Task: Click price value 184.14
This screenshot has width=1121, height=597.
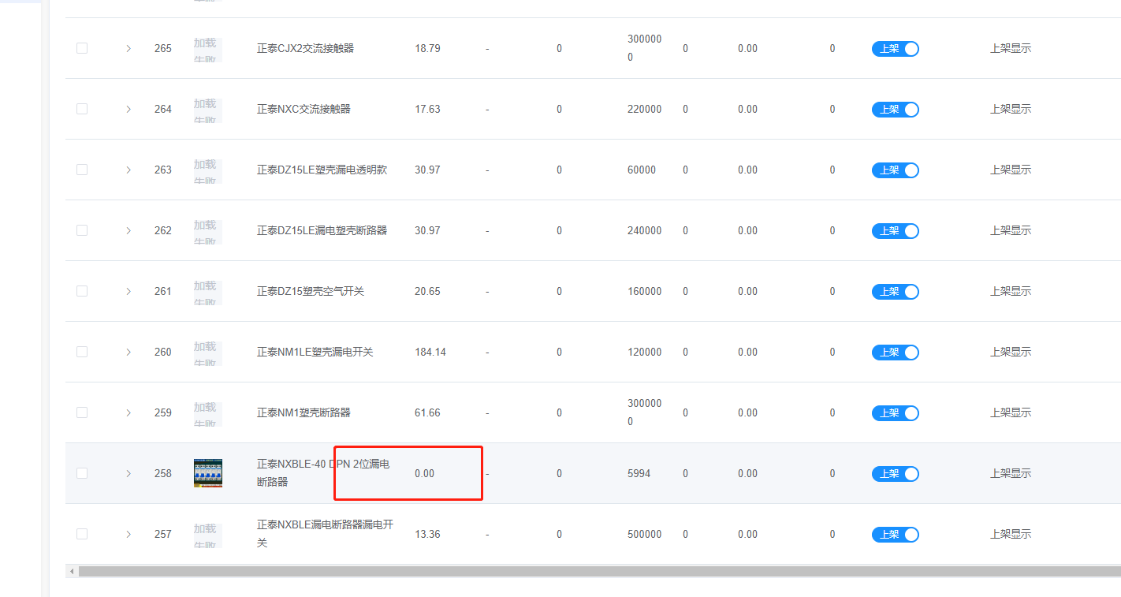Action: coord(430,352)
